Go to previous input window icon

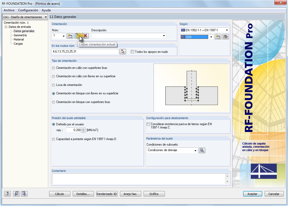point(16,194)
